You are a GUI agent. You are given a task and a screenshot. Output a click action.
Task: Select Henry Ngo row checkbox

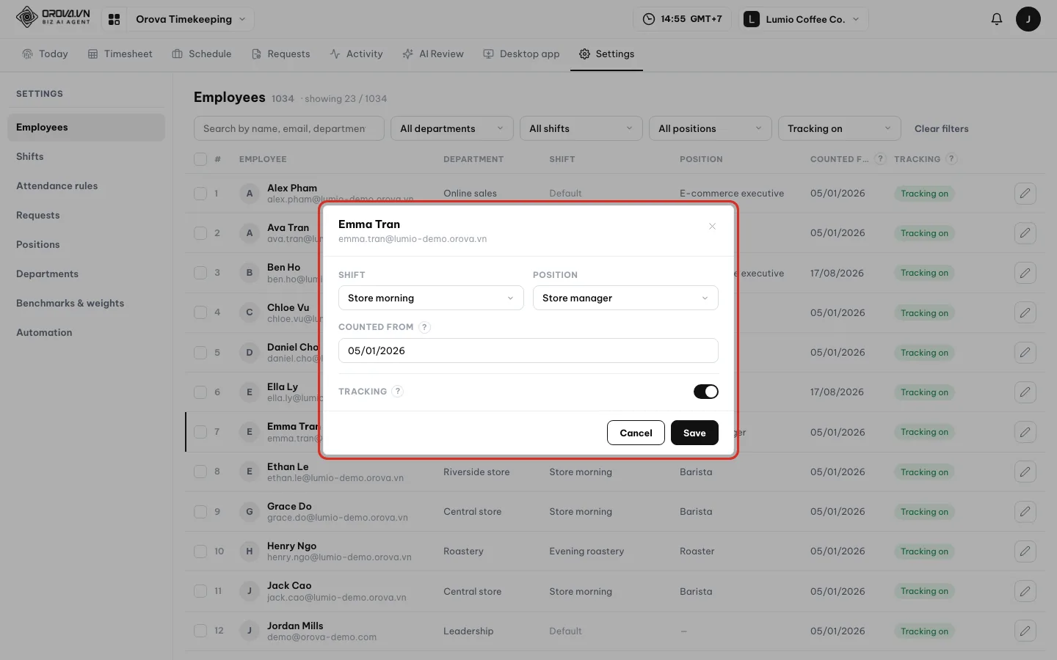(200, 551)
